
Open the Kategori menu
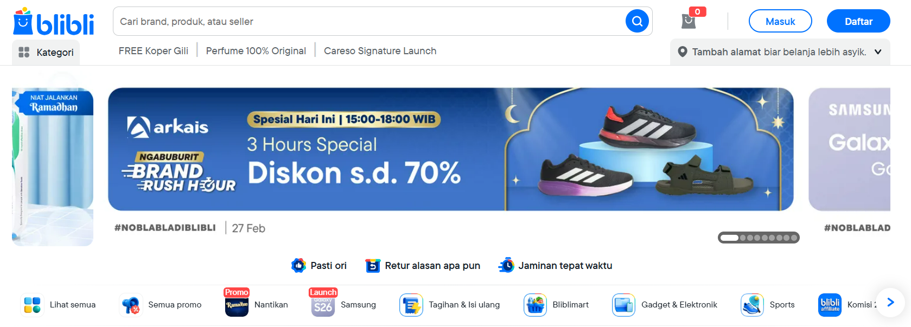[46, 52]
